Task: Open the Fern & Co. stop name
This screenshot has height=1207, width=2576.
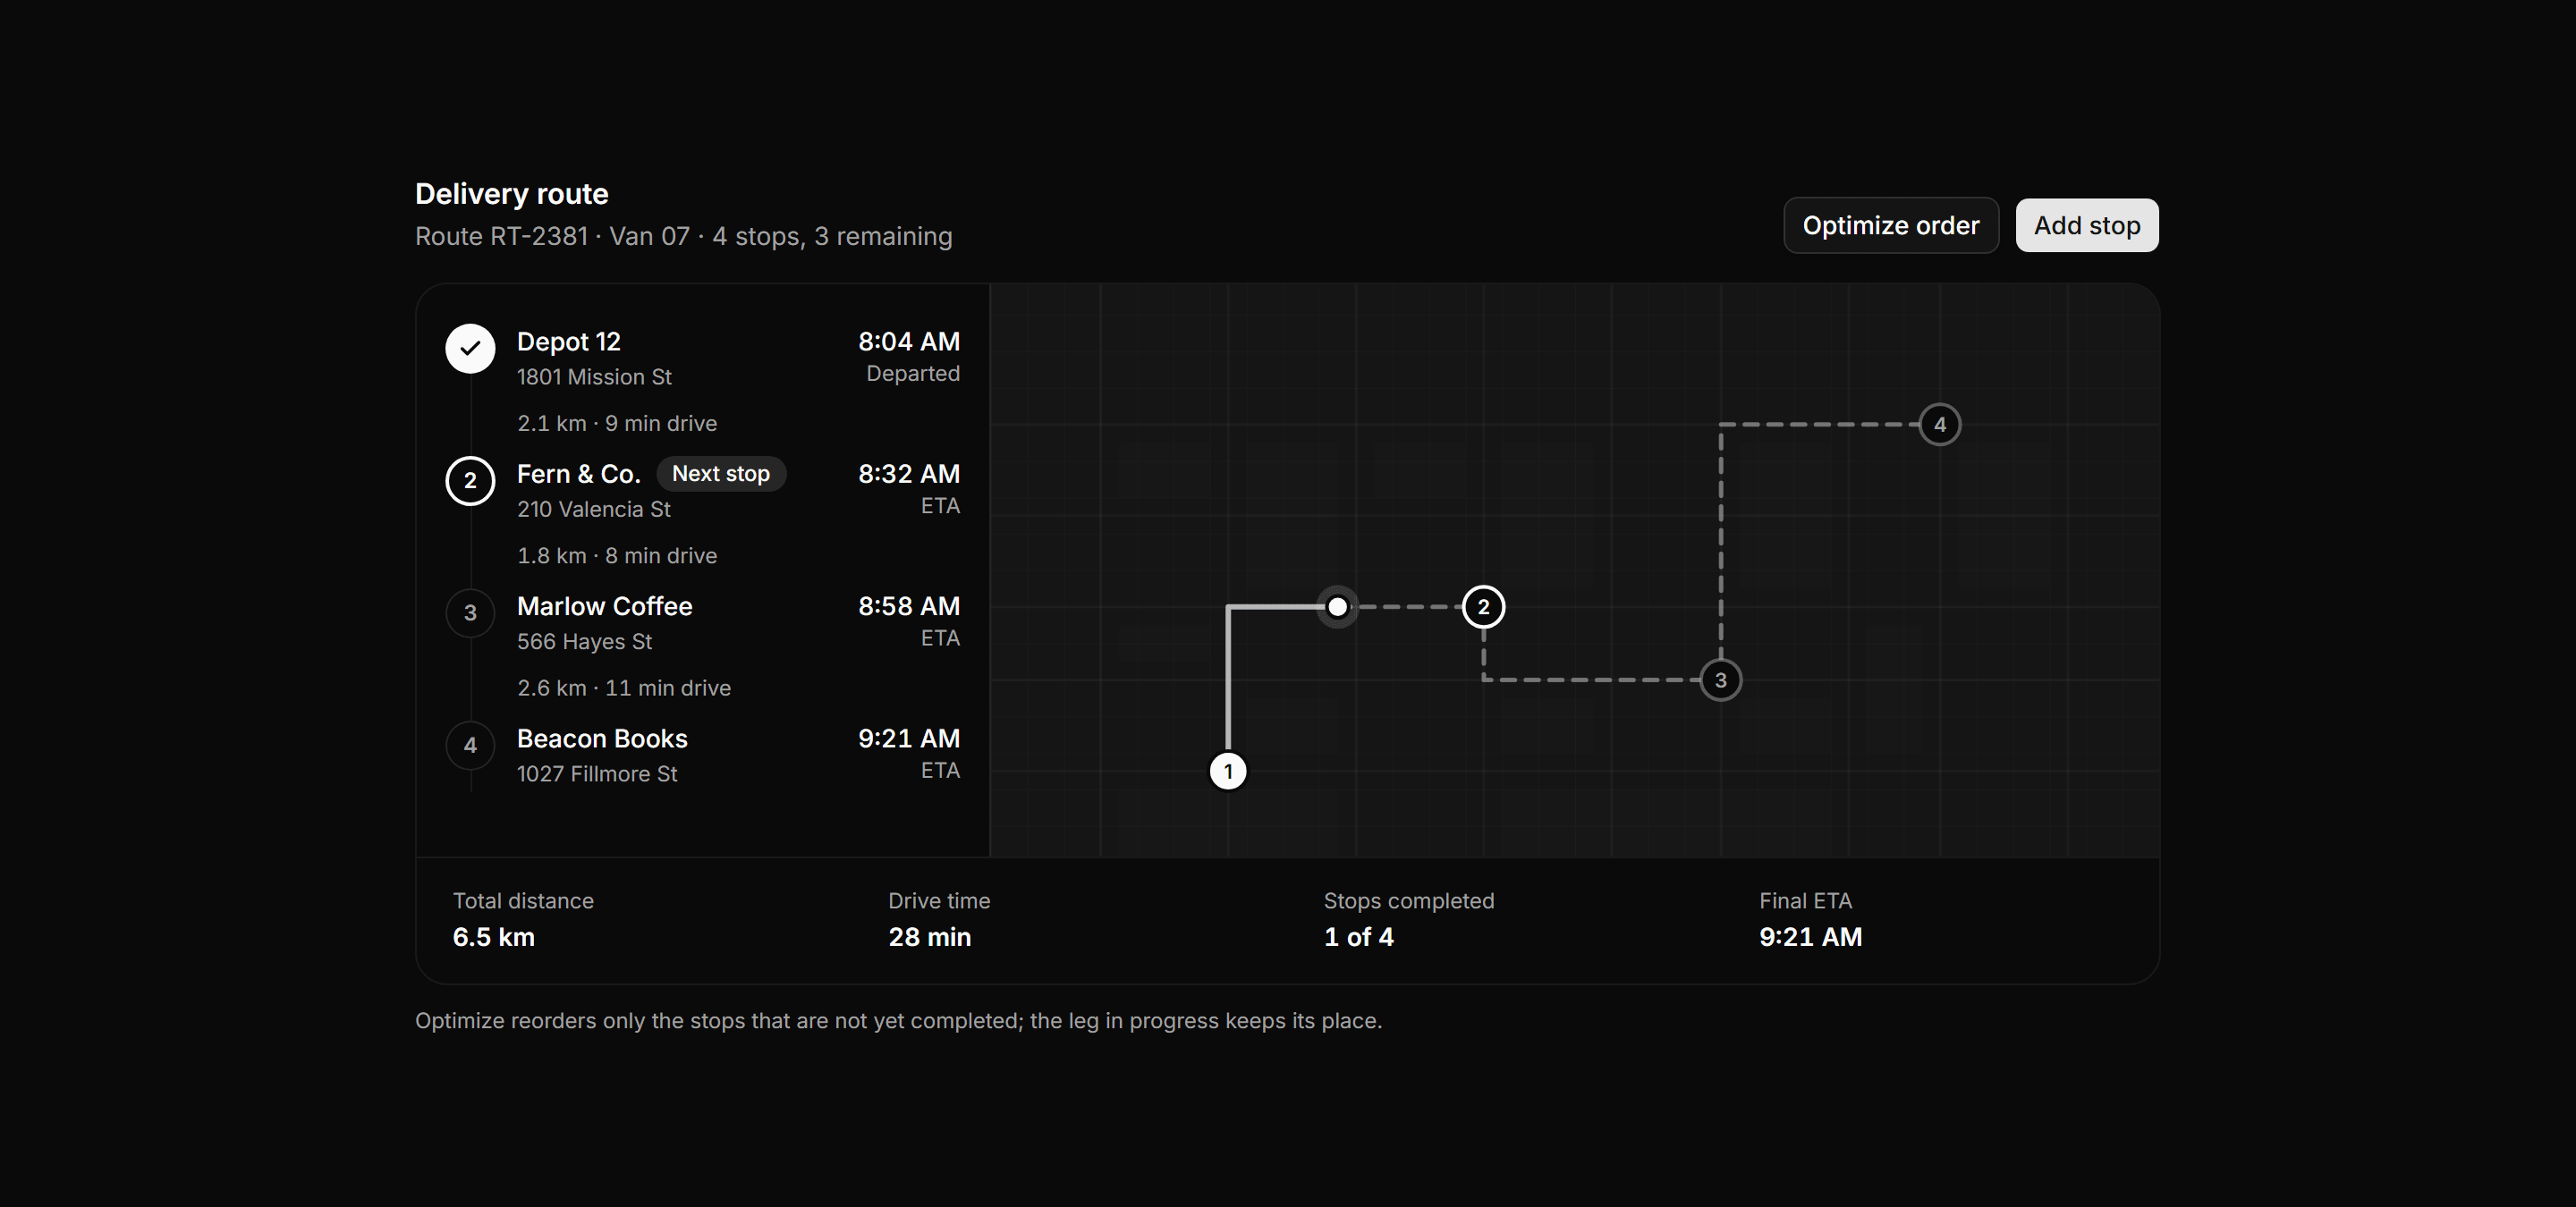Action: click(578, 474)
